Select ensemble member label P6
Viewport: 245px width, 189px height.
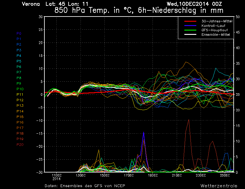click(x=19, y=67)
